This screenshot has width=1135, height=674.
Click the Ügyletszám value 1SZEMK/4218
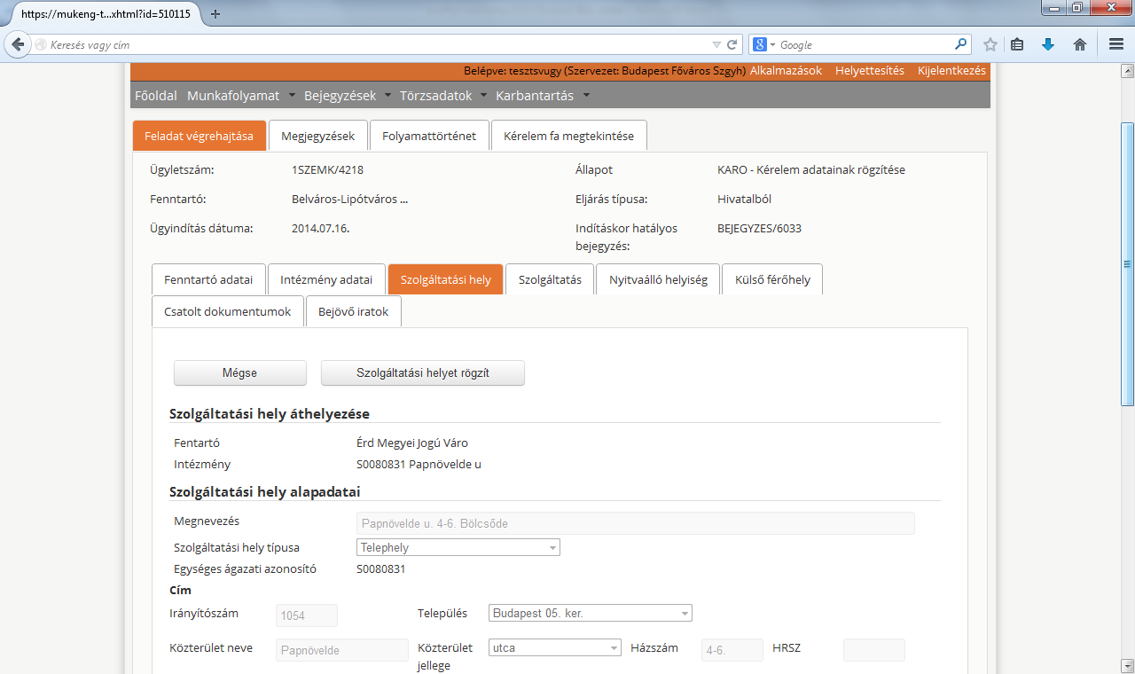pos(327,169)
